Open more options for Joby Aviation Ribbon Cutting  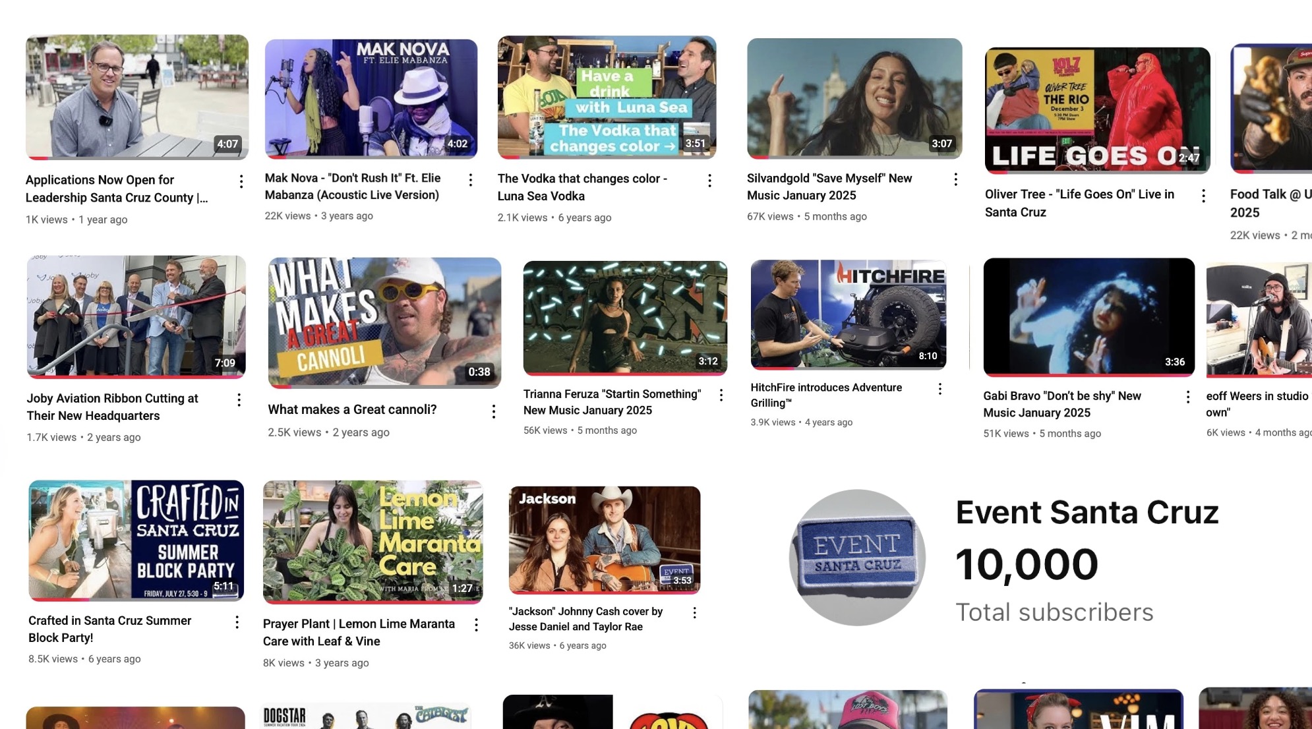click(x=239, y=399)
